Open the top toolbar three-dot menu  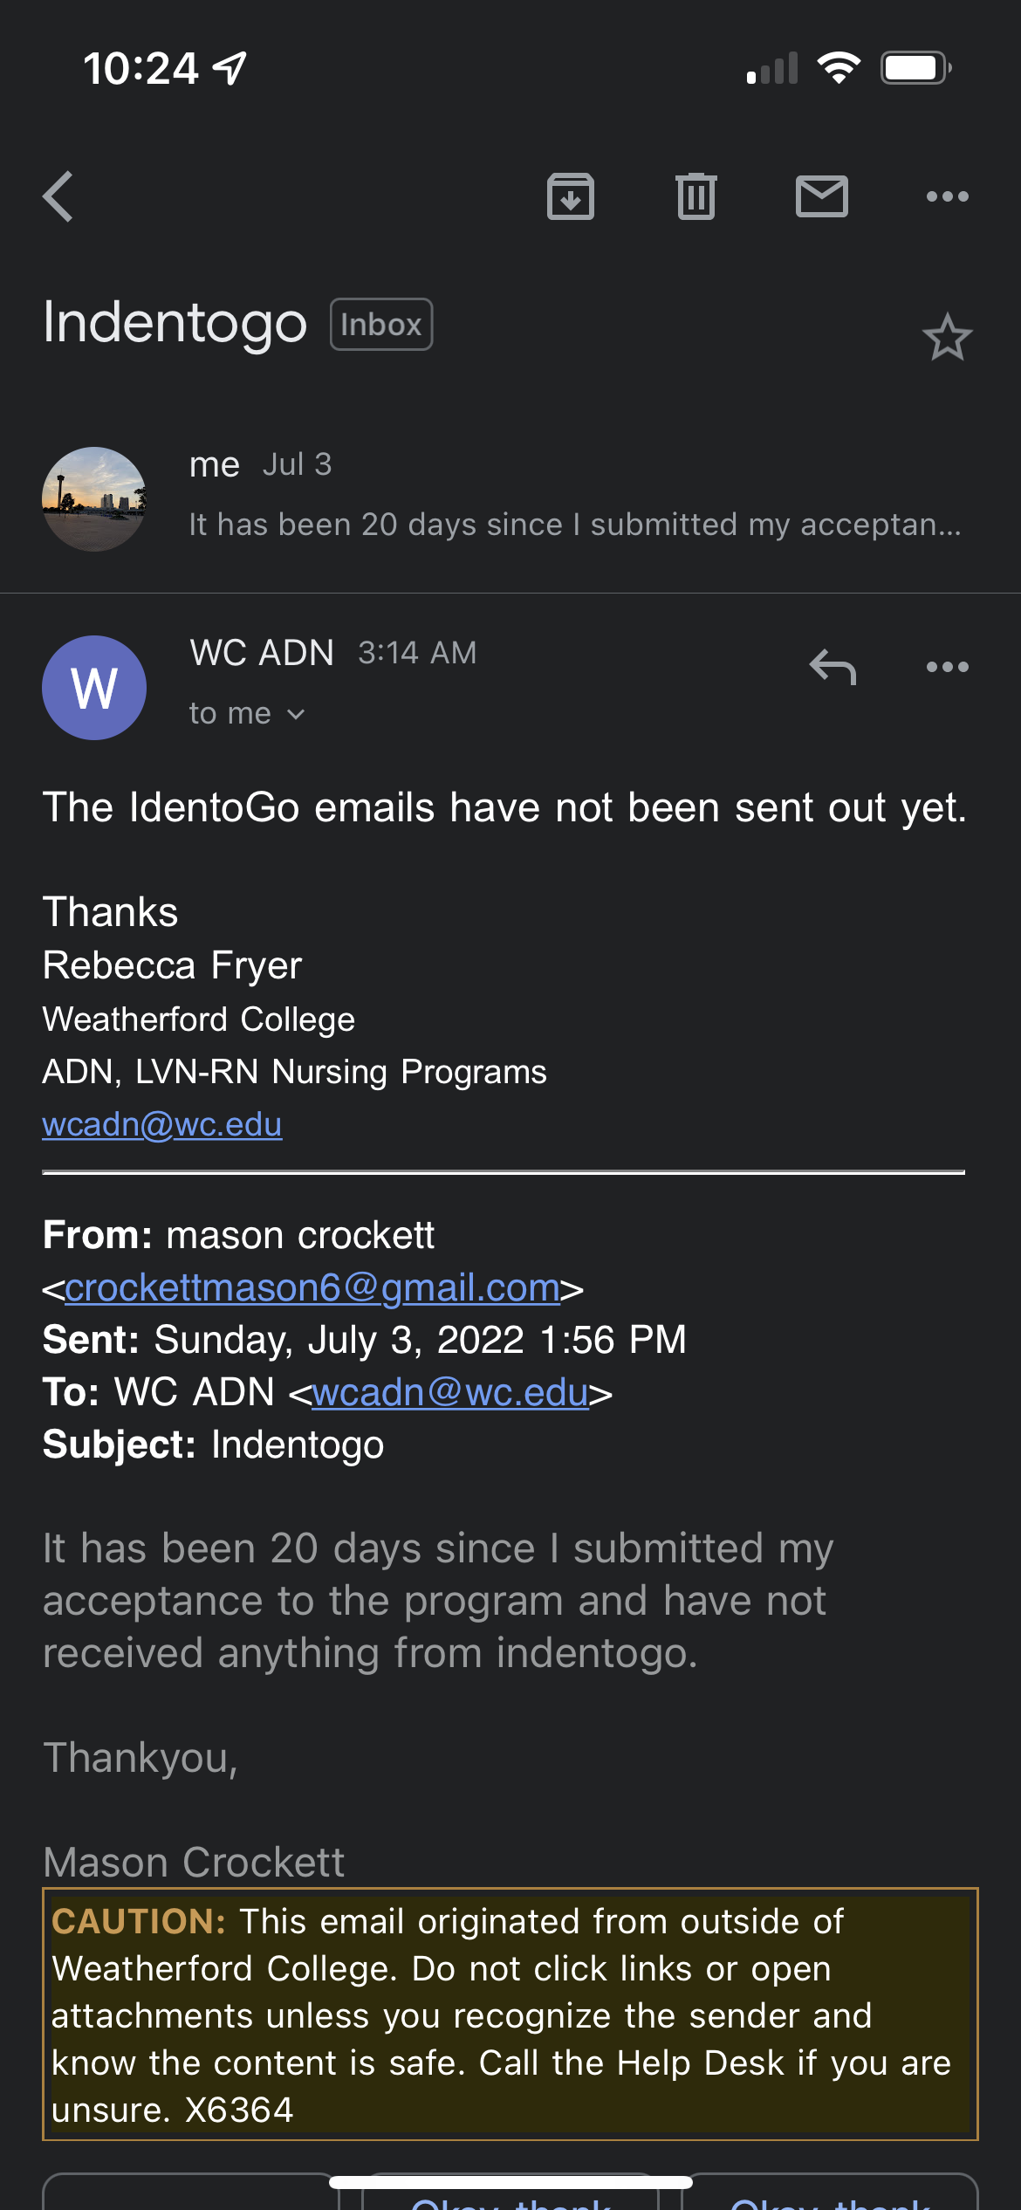(948, 196)
